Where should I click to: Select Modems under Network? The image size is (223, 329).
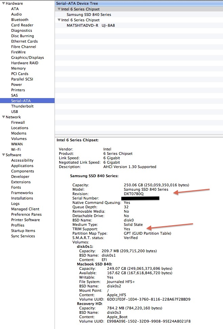click(x=19, y=133)
